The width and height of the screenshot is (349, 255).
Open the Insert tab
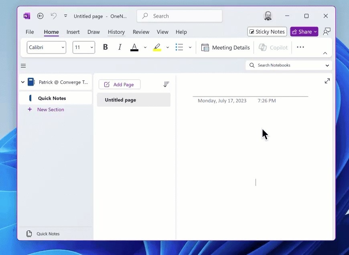click(73, 32)
